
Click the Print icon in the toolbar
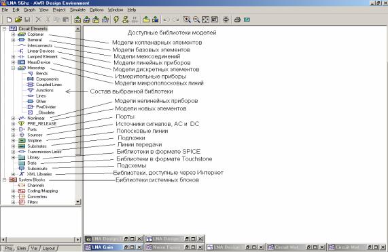[237, 20]
